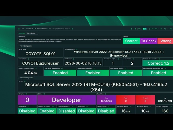Collapse the Instance Configuration row
This screenshot has height=130, width=173.
point(26,78)
